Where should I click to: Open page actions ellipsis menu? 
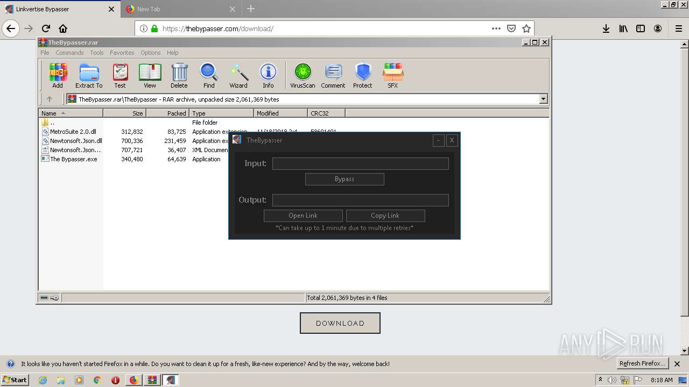[496, 28]
